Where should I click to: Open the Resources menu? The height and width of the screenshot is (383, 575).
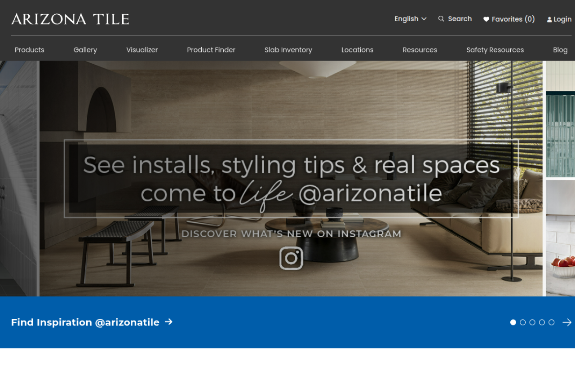[420, 50]
